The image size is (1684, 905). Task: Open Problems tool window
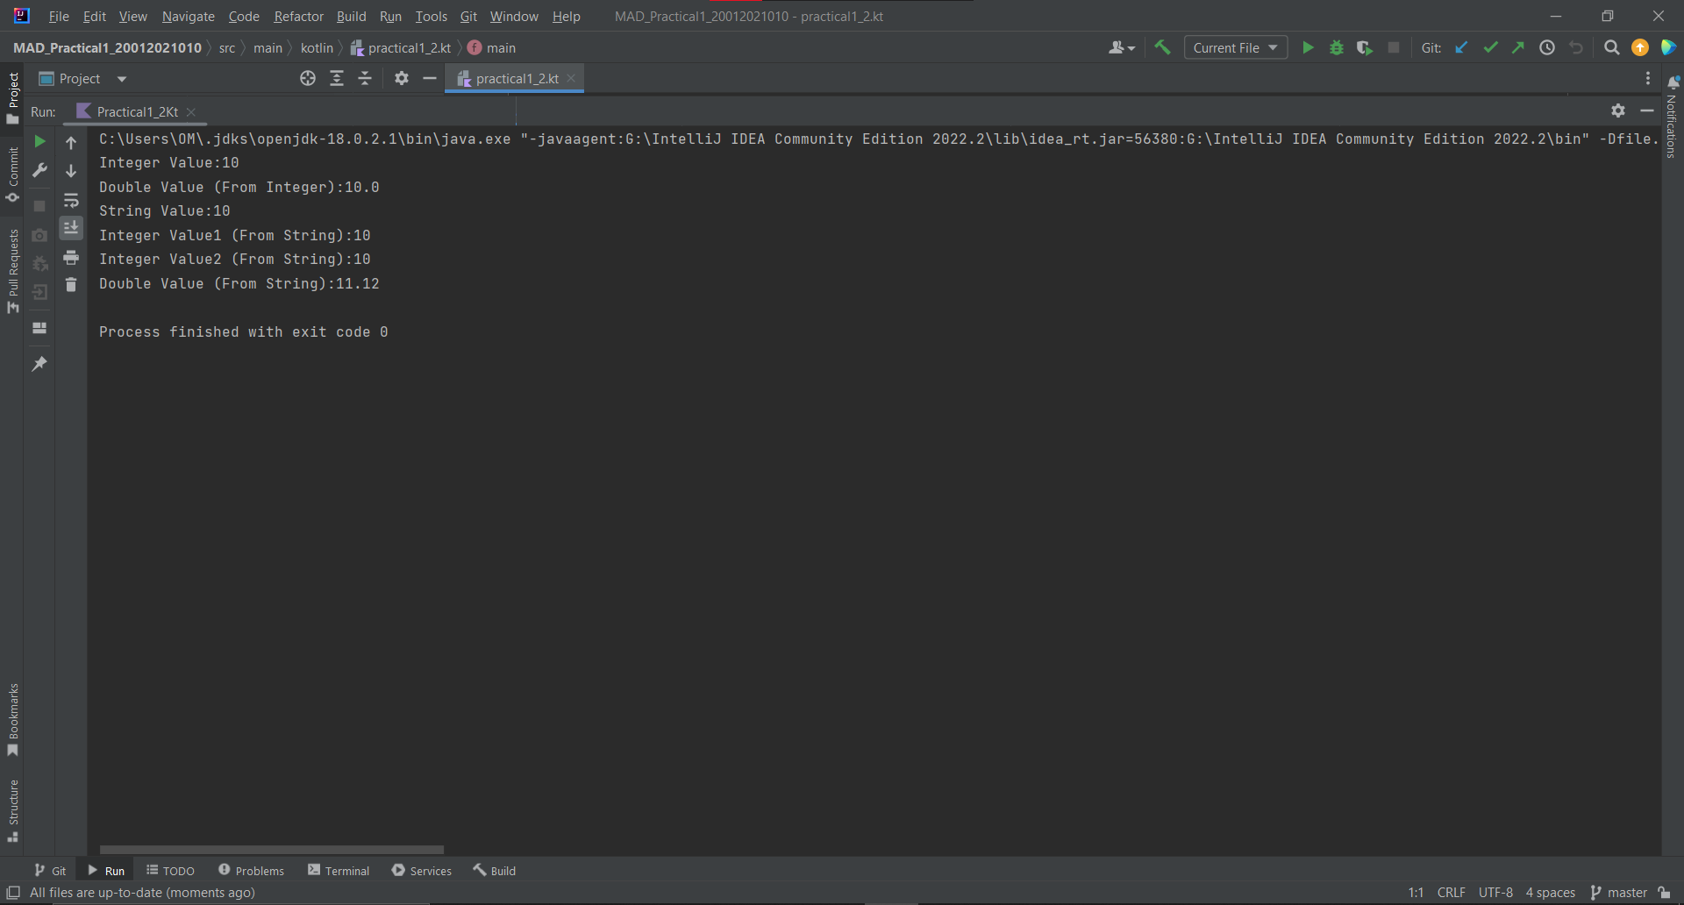tap(251, 870)
